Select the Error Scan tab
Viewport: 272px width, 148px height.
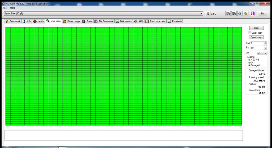(x=53, y=21)
